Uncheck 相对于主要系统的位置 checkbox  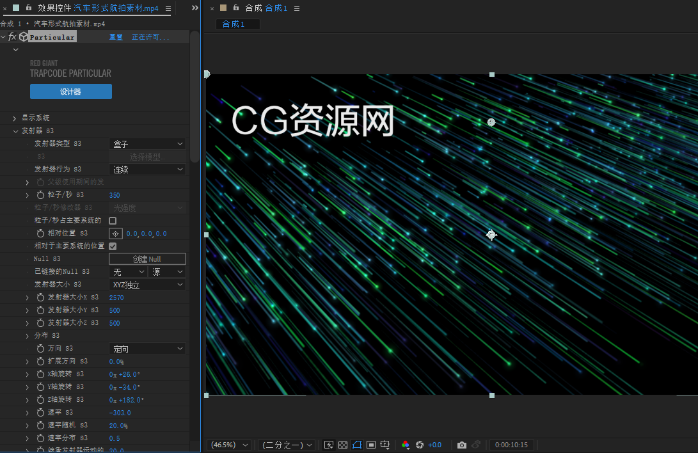[x=113, y=246]
